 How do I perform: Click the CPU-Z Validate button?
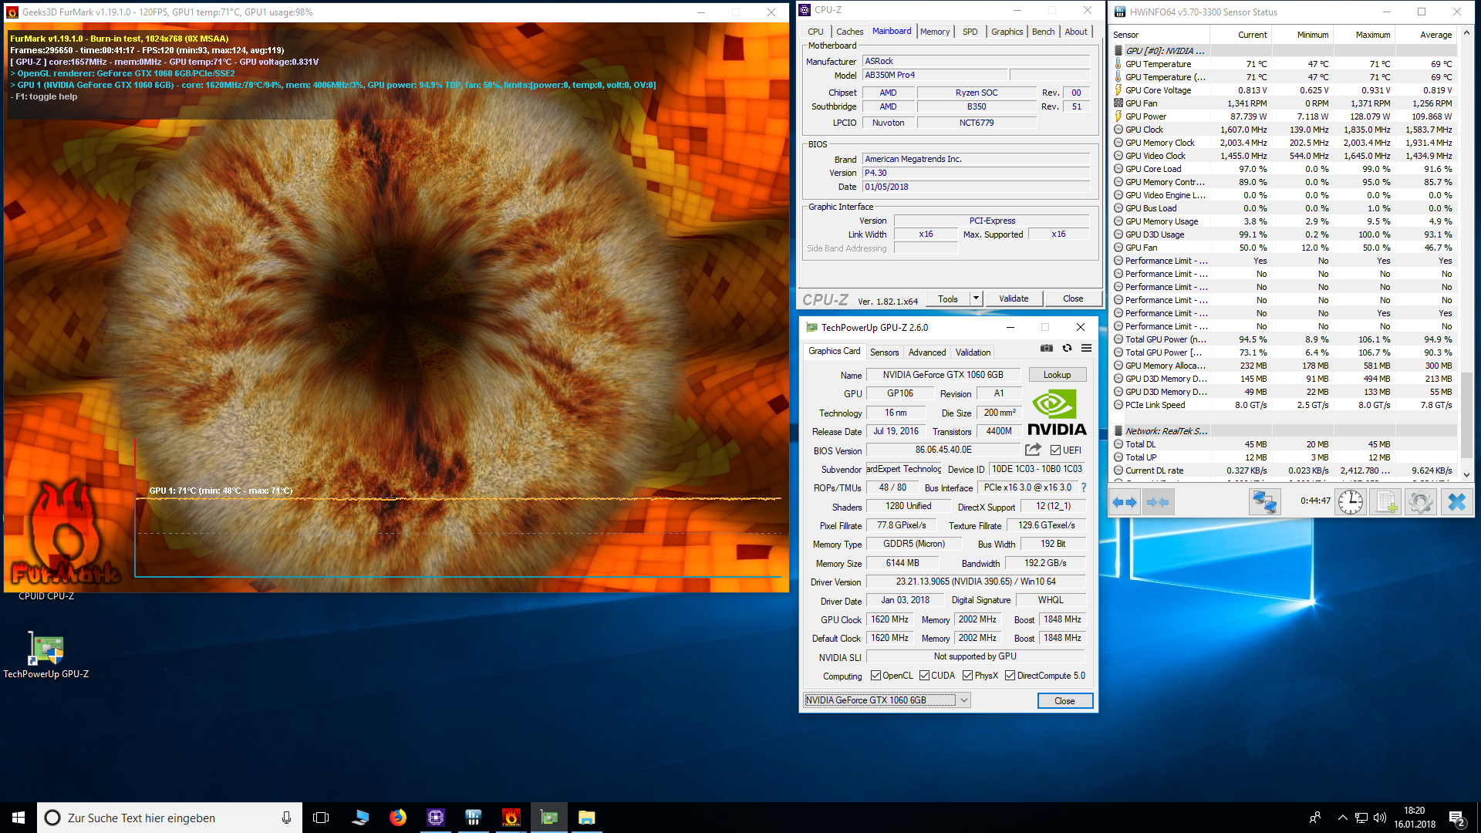(x=1013, y=298)
